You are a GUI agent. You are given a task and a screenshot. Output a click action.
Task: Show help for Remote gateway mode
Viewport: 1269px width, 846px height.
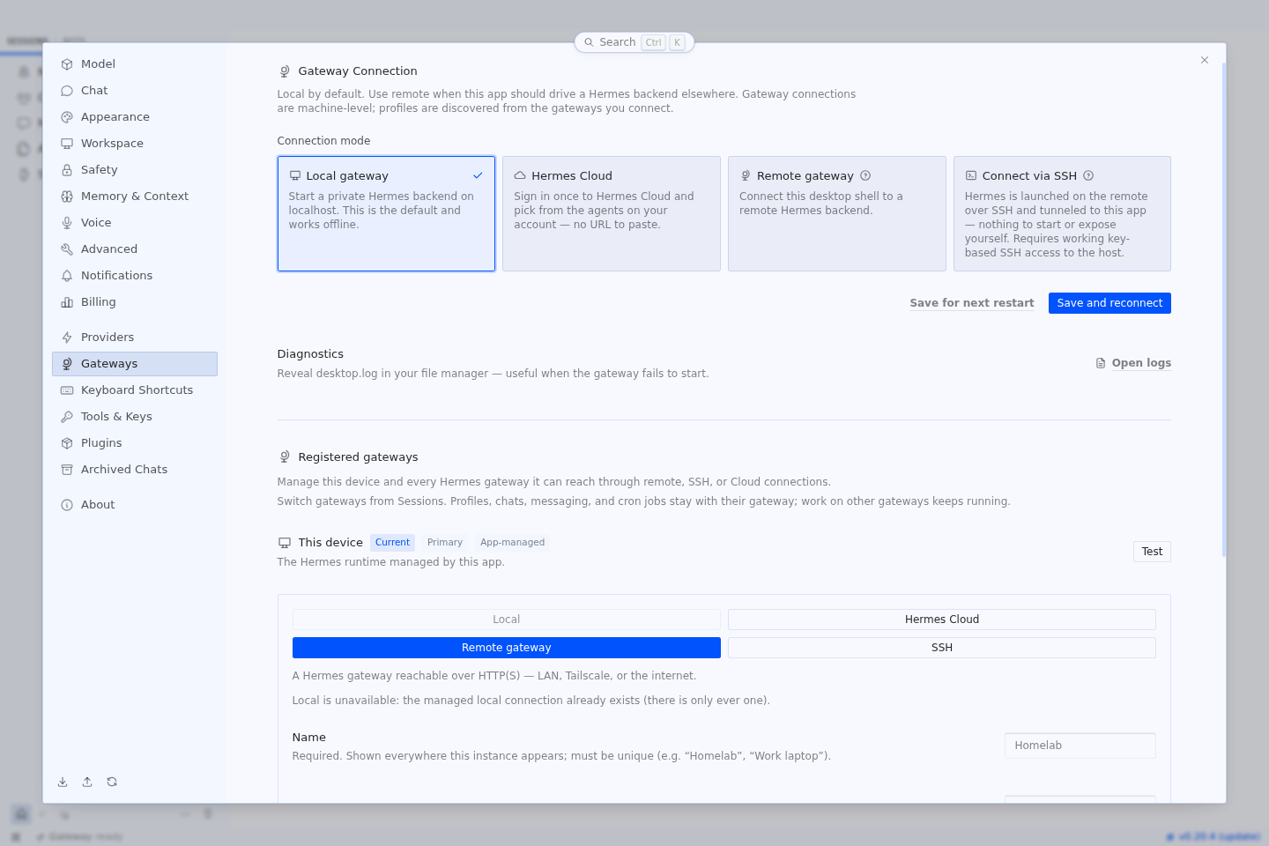865,175
